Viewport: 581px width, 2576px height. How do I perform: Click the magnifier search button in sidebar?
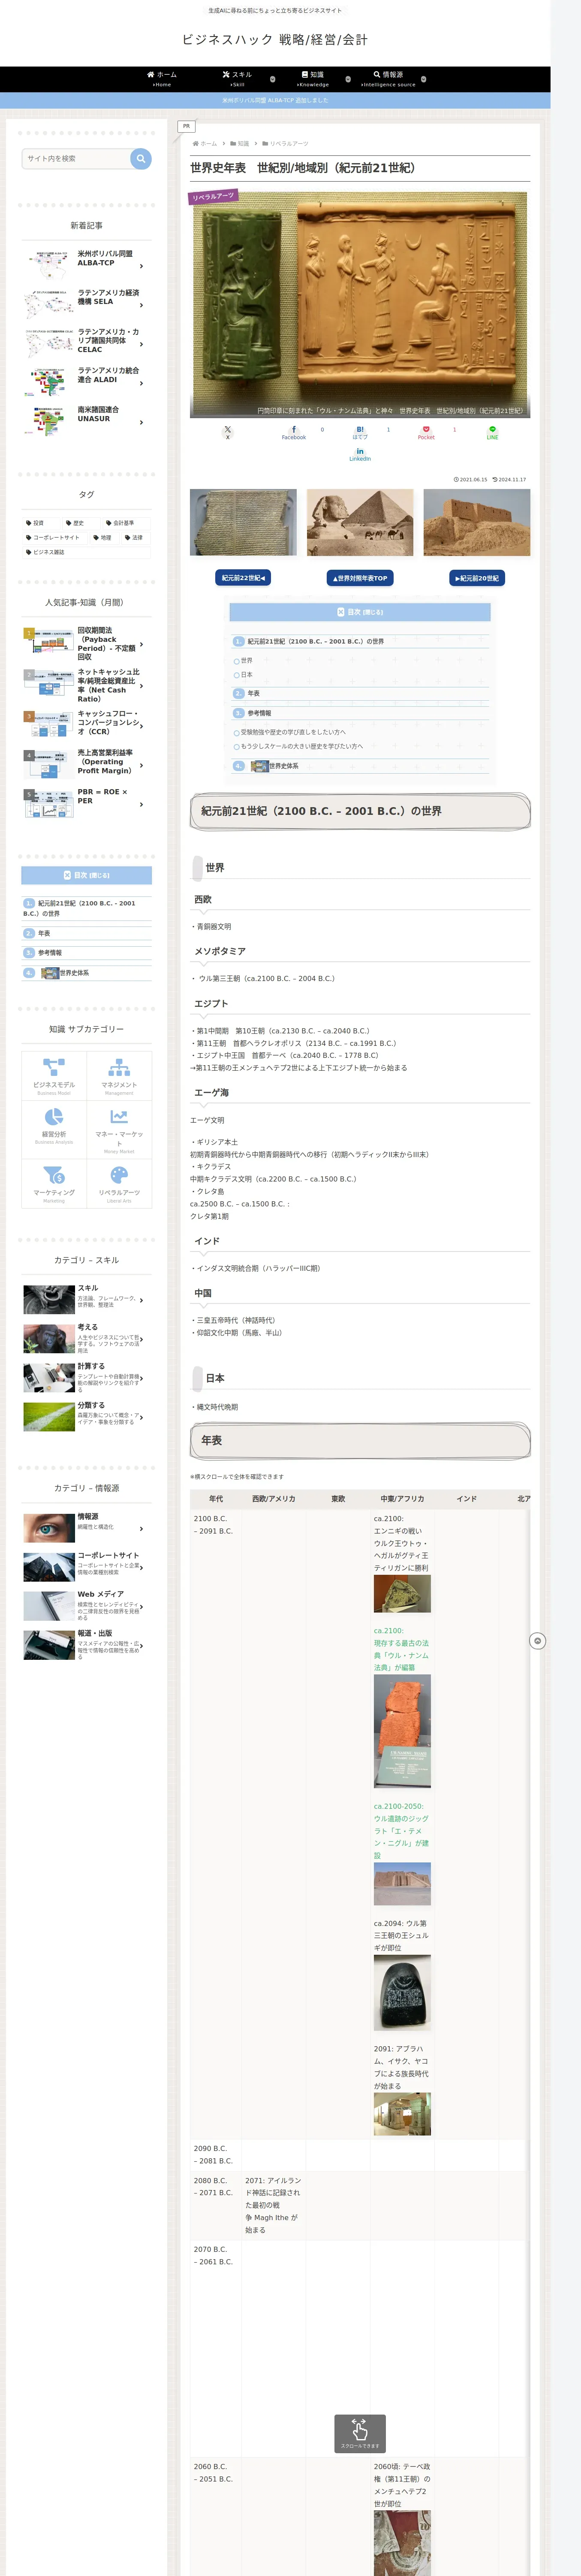pyautogui.click(x=141, y=158)
